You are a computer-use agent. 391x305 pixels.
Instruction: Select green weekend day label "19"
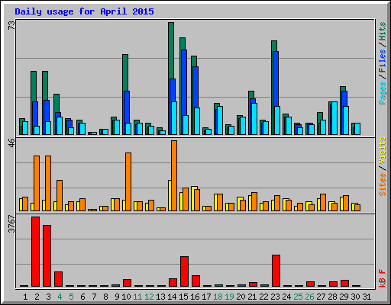coord(229,297)
